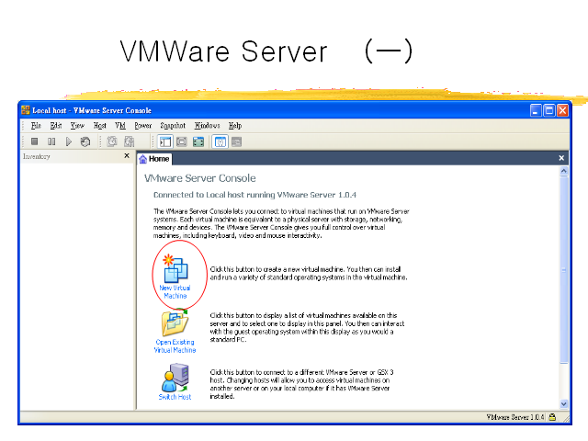Toggle the highlighted console view toolbar icon
The width and height of the screenshot is (588, 441).
point(220,141)
